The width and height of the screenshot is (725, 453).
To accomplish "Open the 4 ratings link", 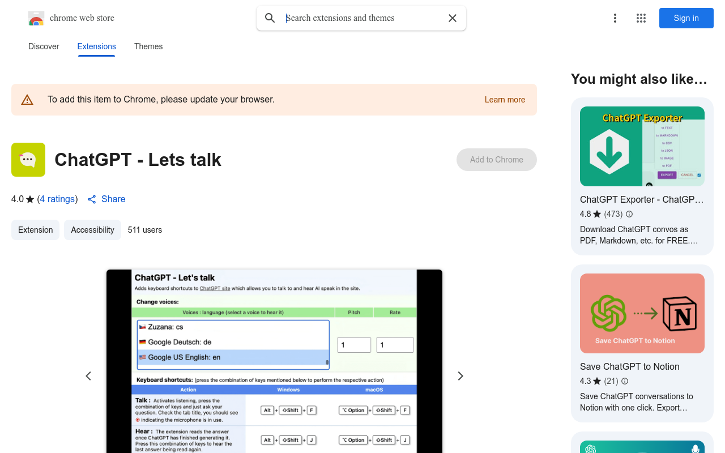I will point(57,199).
